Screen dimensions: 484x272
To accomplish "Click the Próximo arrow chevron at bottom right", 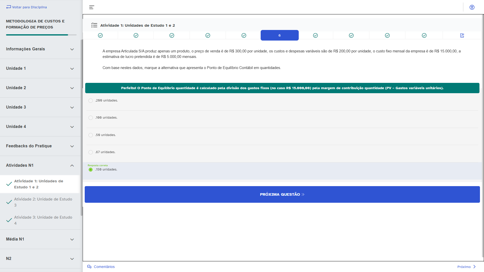I will tap(474, 266).
